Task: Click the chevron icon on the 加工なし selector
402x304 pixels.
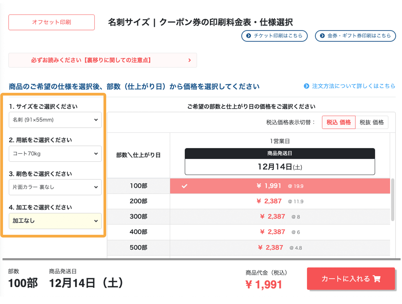Action: [x=96, y=221]
